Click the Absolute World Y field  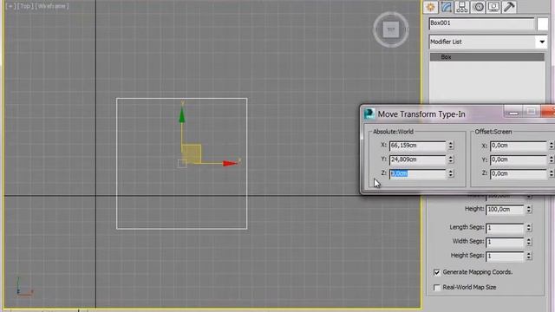(x=418, y=159)
